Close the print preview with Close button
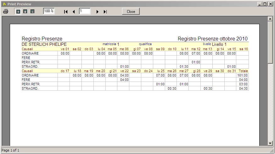Image resolution: width=275 pixels, height=154 pixels. pyautogui.click(x=131, y=12)
